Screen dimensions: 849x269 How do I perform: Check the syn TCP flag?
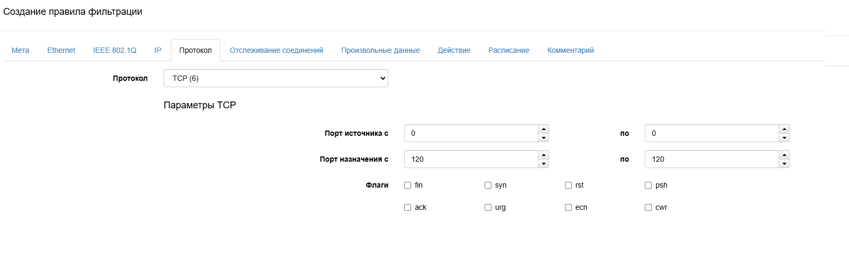[488, 185]
